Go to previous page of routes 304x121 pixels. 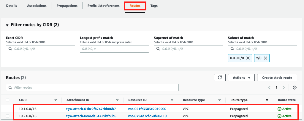coord(270,88)
